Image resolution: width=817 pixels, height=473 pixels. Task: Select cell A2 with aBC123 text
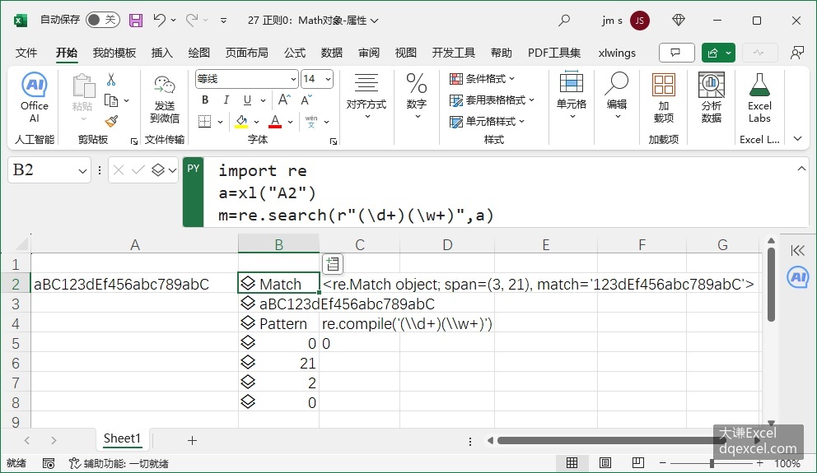tap(134, 284)
